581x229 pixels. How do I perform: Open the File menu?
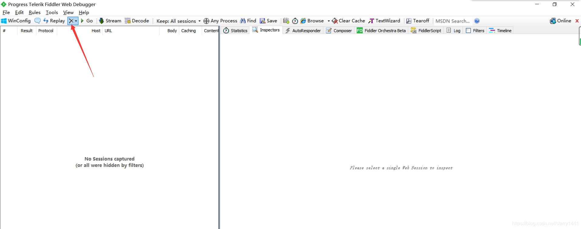(x=6, y=12)
